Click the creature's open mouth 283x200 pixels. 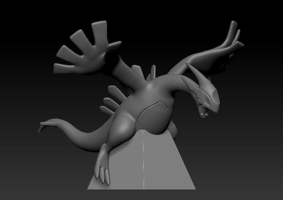[x=206, y=109]
